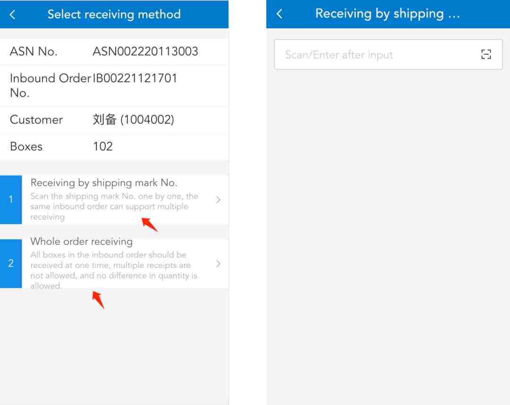Tap the ASN No. value ASN002220113003
This screenshot has height=405, width=510.
(145, 51)
